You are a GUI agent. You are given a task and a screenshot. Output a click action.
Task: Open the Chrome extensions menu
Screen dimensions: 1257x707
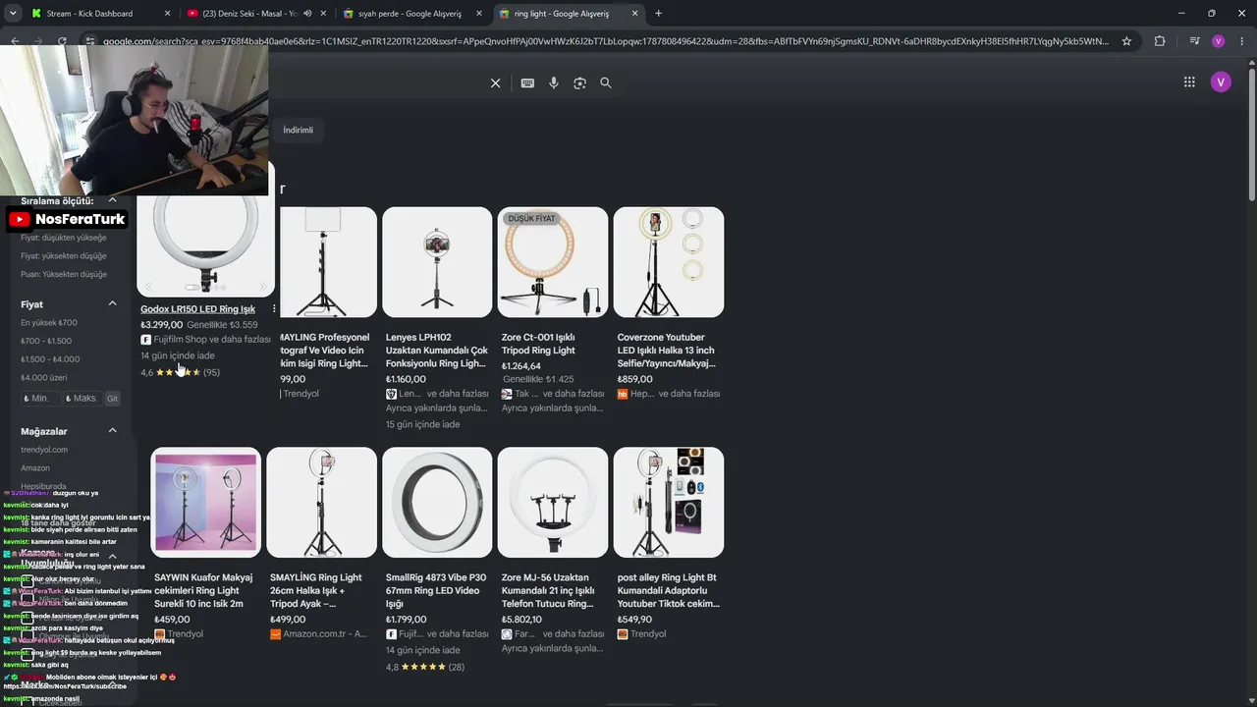point(1160,41)
